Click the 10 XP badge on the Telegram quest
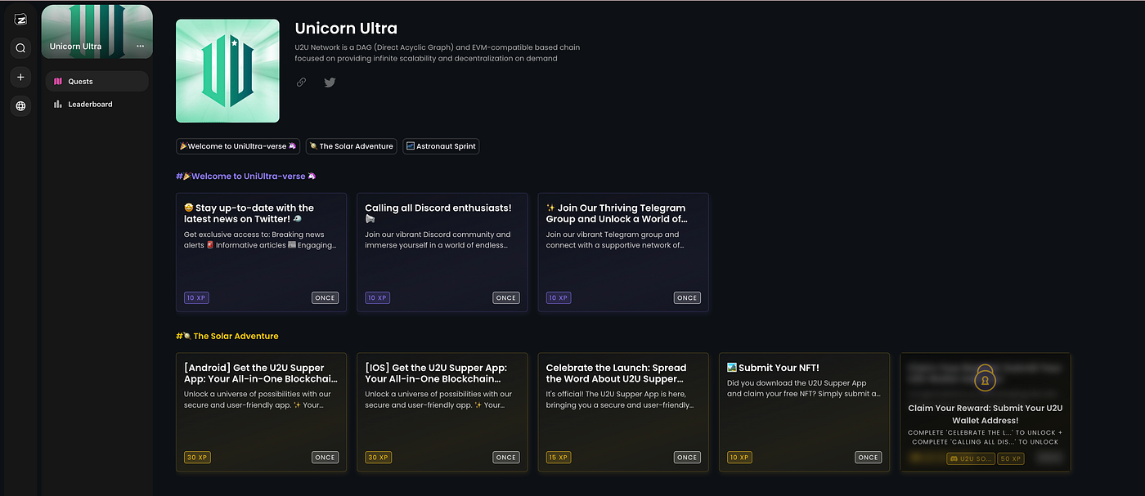 point(559,298)
